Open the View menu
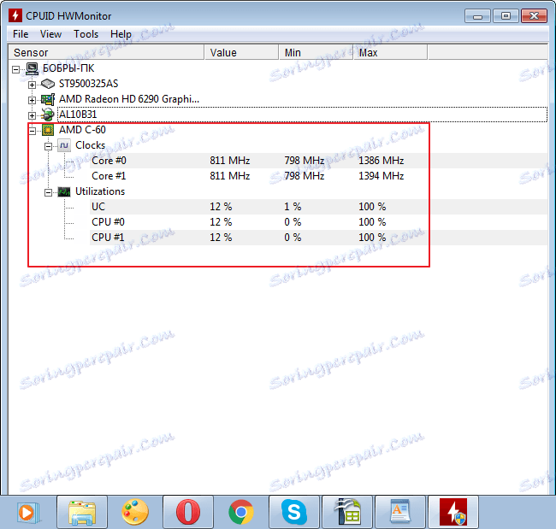Image resolution: width=556 pixels, height=529 pixels. [50, 34]
